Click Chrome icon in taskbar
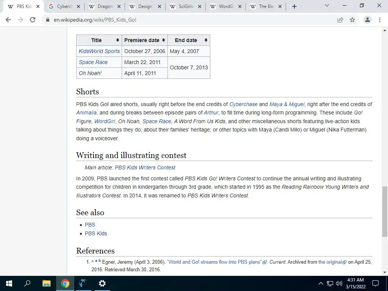 (x=65, y=283)
